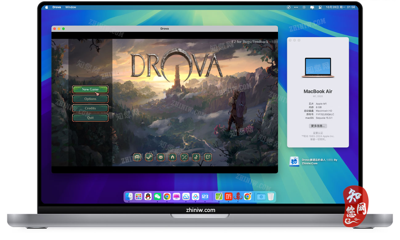Open the red Drova emblem icon in Dock
400x240 pixels.
click(x=238, y=197)
